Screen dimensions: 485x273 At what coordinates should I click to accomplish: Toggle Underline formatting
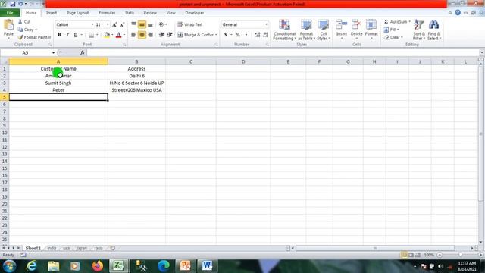(76, 35)
